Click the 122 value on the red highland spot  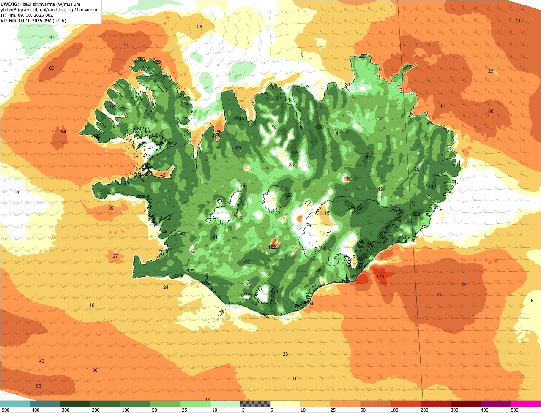(x=272, y=247)
